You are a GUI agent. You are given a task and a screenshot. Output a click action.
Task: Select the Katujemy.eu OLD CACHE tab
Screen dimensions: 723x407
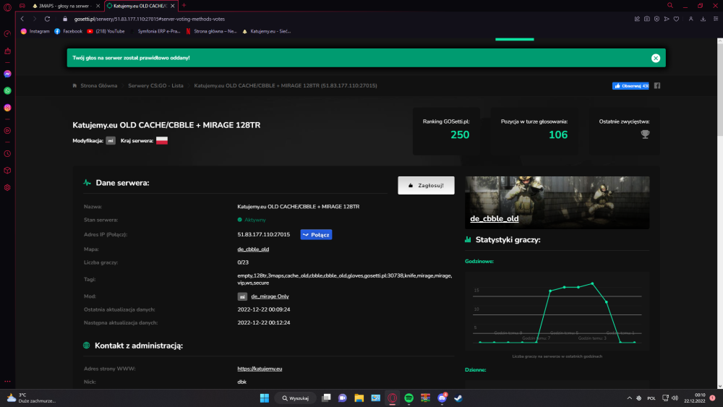(140, 6)
